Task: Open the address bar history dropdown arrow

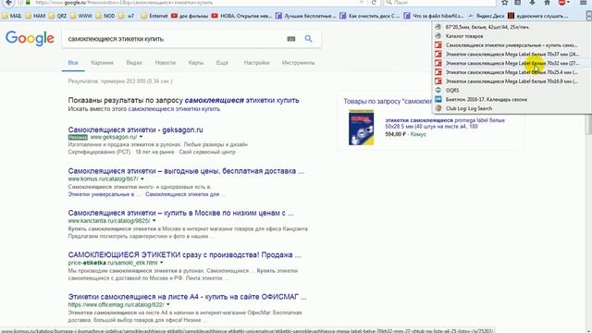Action: 362,3
